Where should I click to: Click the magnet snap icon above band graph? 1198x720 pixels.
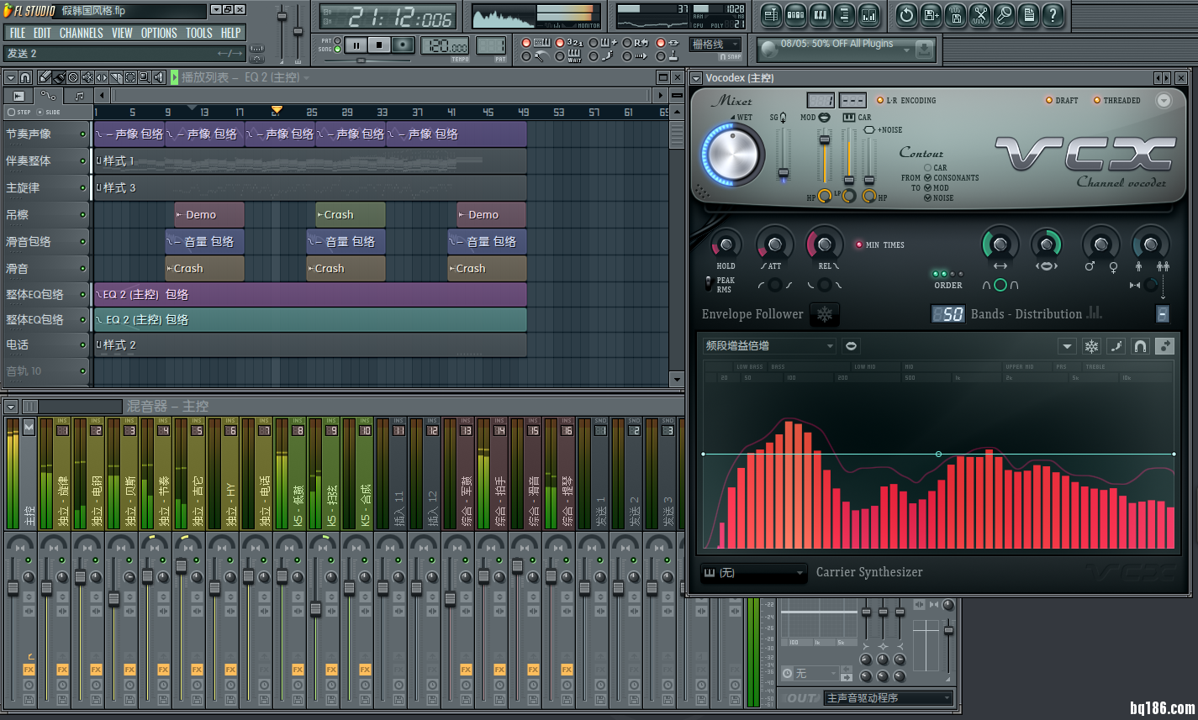coord(1140,346)
